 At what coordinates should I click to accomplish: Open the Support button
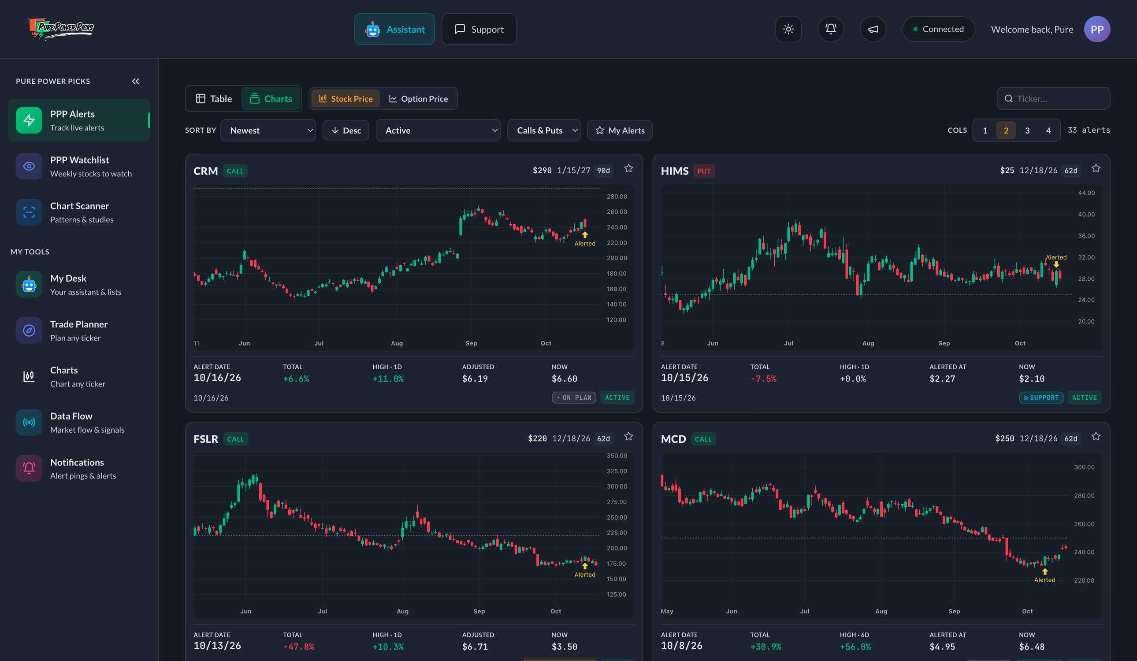(479, 30)
